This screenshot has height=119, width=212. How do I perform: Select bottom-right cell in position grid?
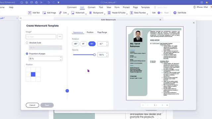(x=38, y=79)
